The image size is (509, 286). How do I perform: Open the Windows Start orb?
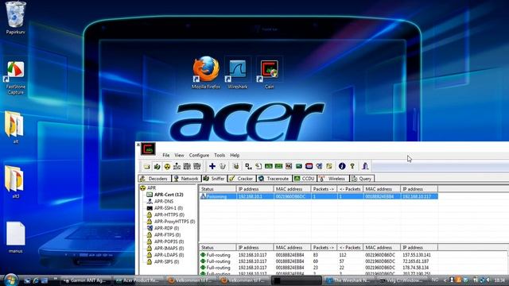point(10,280)
